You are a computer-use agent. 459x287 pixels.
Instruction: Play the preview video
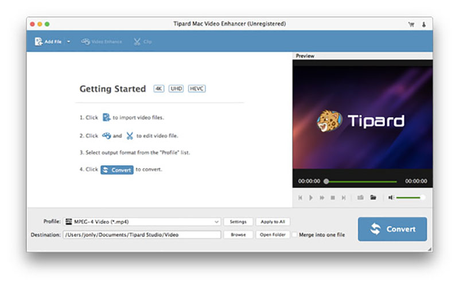click(311, 197)
